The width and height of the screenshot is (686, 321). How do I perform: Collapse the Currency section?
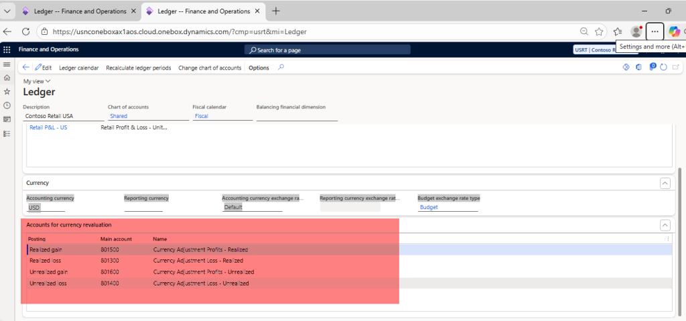tap(665, 183)
